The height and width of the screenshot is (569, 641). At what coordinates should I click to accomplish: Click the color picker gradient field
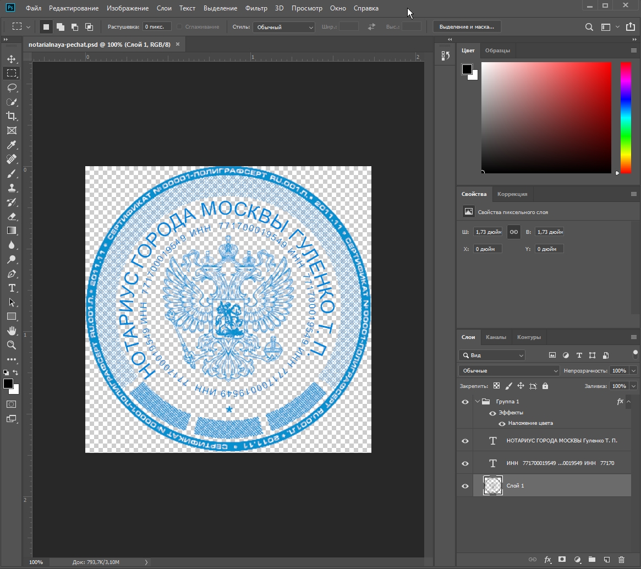click(x=546, y=118)
